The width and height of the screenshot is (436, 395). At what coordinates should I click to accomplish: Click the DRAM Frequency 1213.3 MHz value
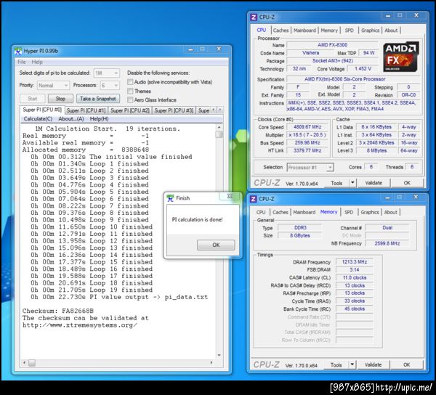click(355, 262)
